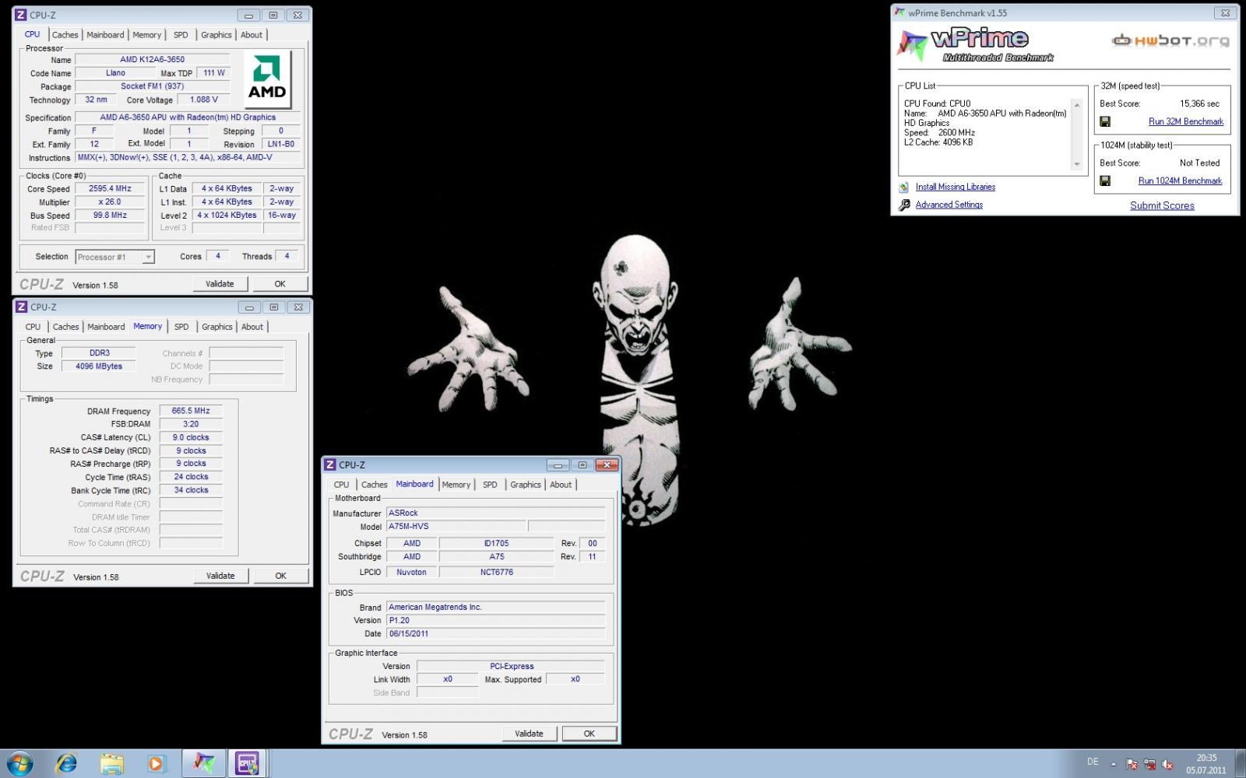Open About tab in the Processor CPU-Z window

[252, 35]
